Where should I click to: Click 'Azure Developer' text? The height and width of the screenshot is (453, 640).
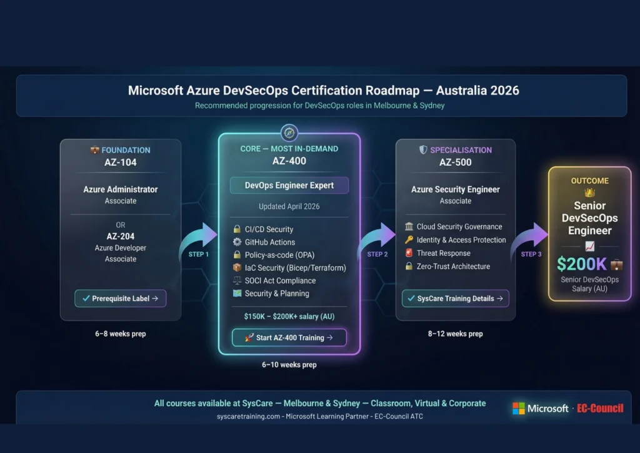tap(121, 248)
